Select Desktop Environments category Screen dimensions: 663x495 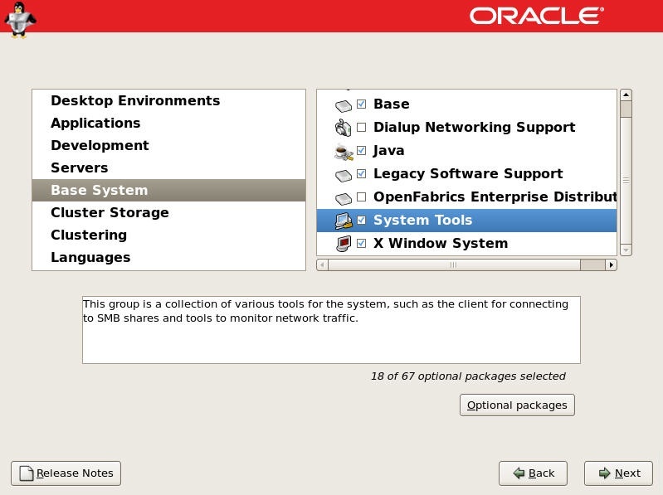(x=168, y=100)
